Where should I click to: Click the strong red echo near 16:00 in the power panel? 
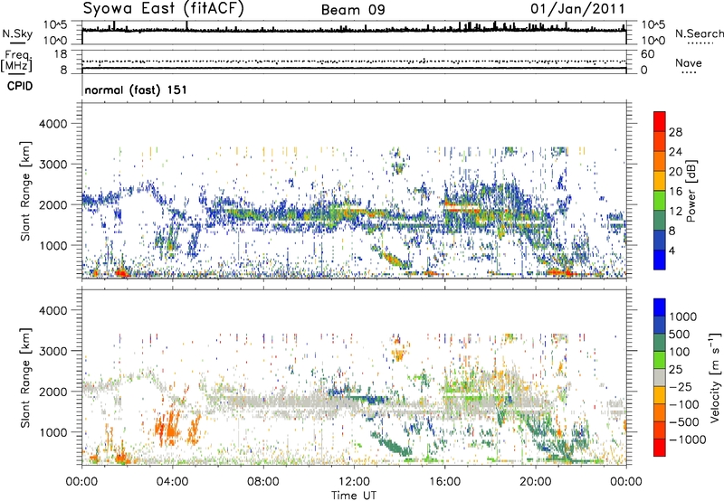(x=461, y=208)
